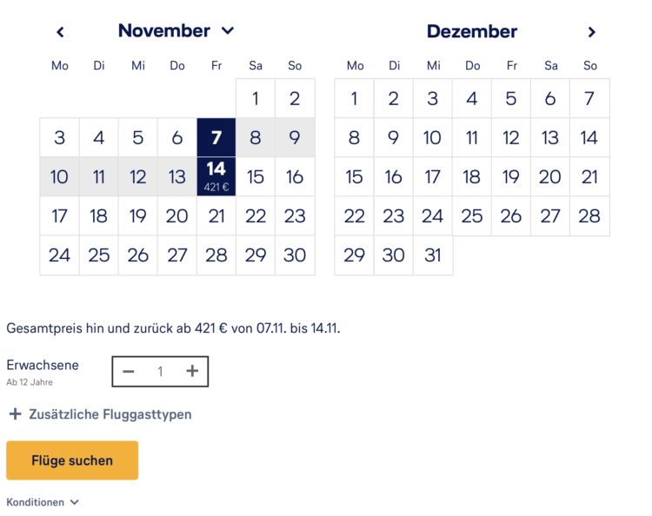
Task: Choose December 19 in the calendar
Action: (511, 176)
